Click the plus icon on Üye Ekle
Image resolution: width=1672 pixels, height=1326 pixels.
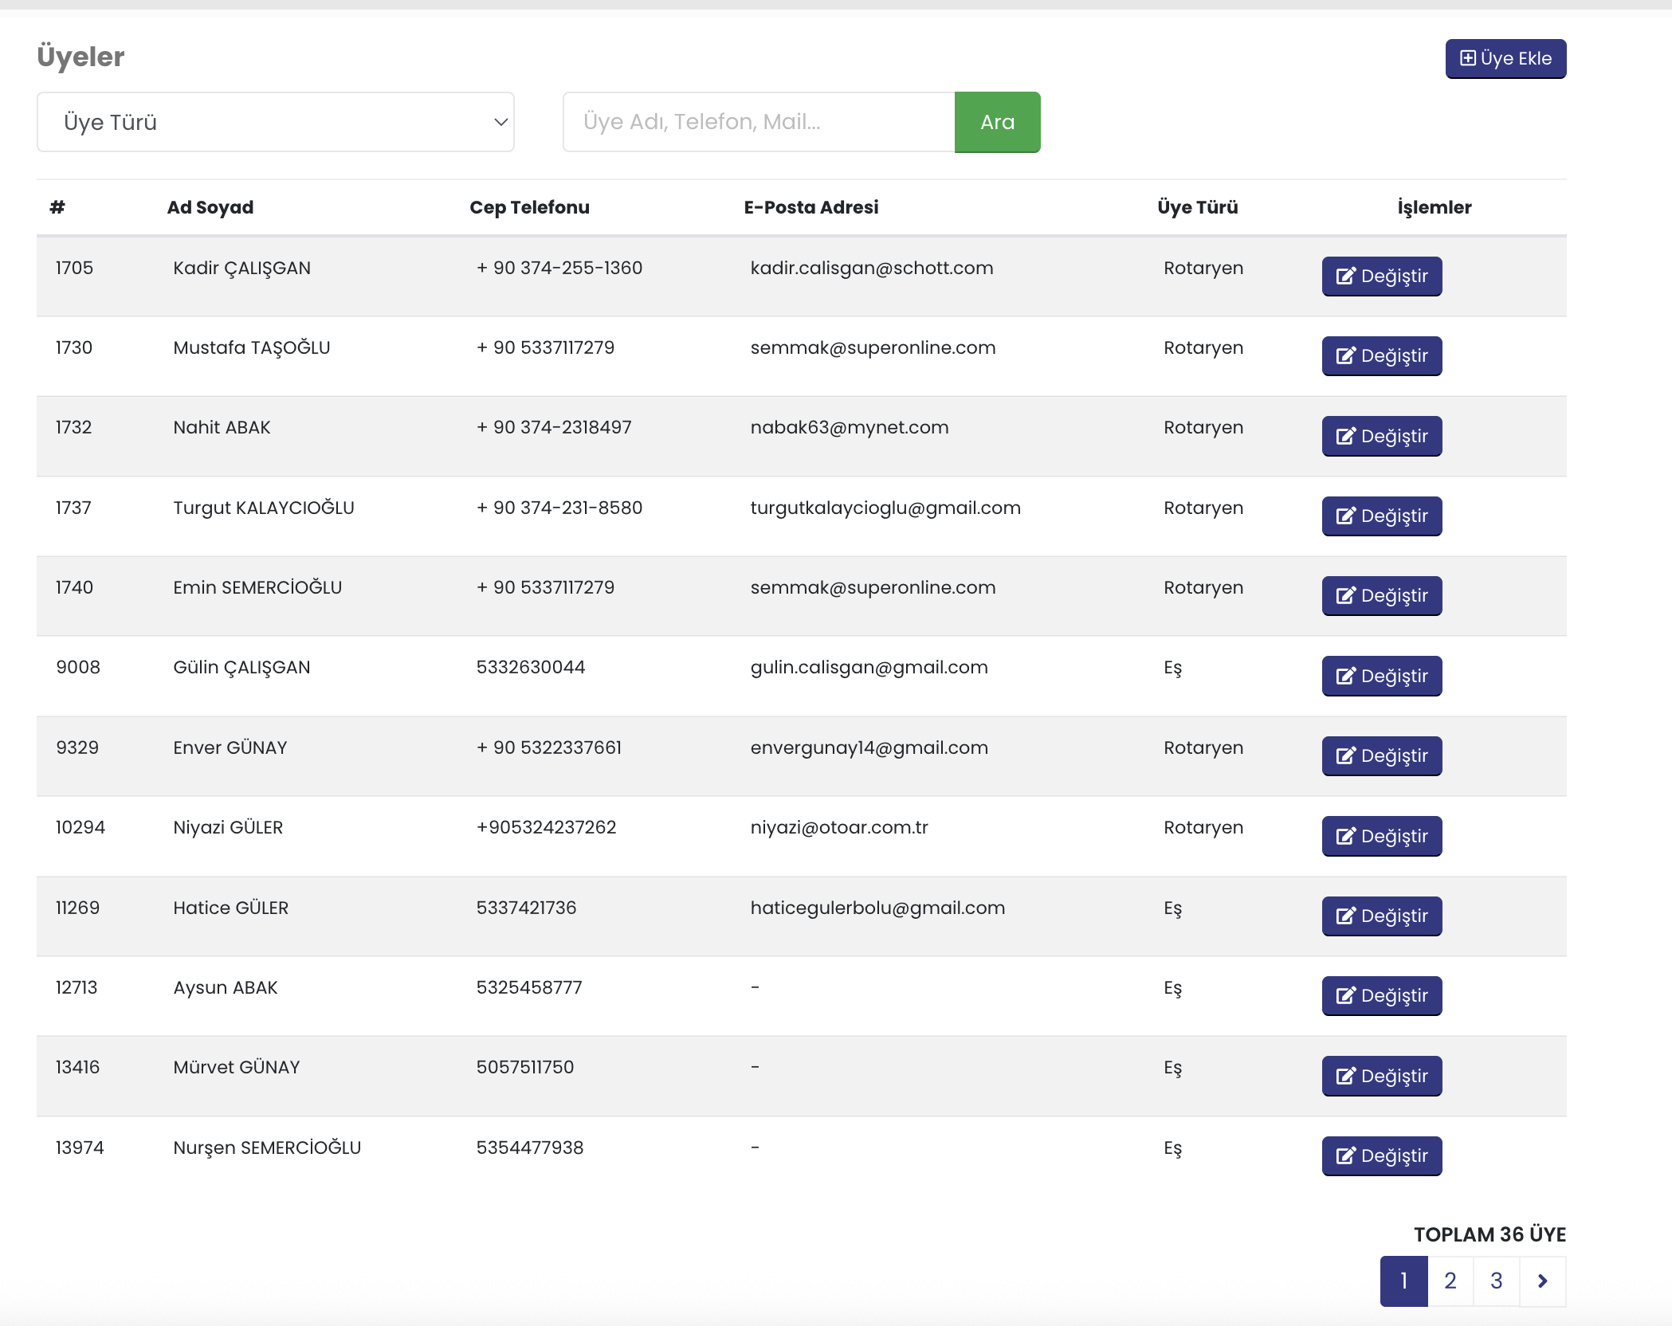pos(1467,58)
